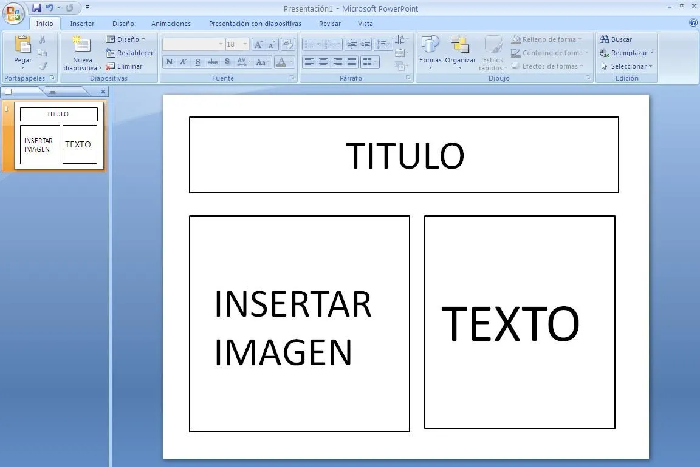700x467 pixels.
Task: Apply bold with the N icon
Action: (170, 61)
